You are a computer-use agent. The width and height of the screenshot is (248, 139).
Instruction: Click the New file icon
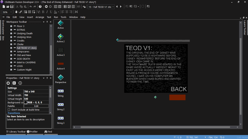(4, 7)
